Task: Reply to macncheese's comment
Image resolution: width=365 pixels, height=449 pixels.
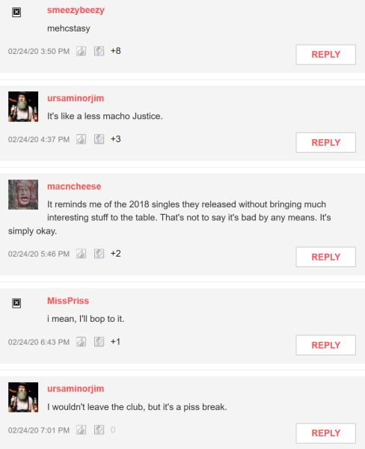Action: pos(326,257)
